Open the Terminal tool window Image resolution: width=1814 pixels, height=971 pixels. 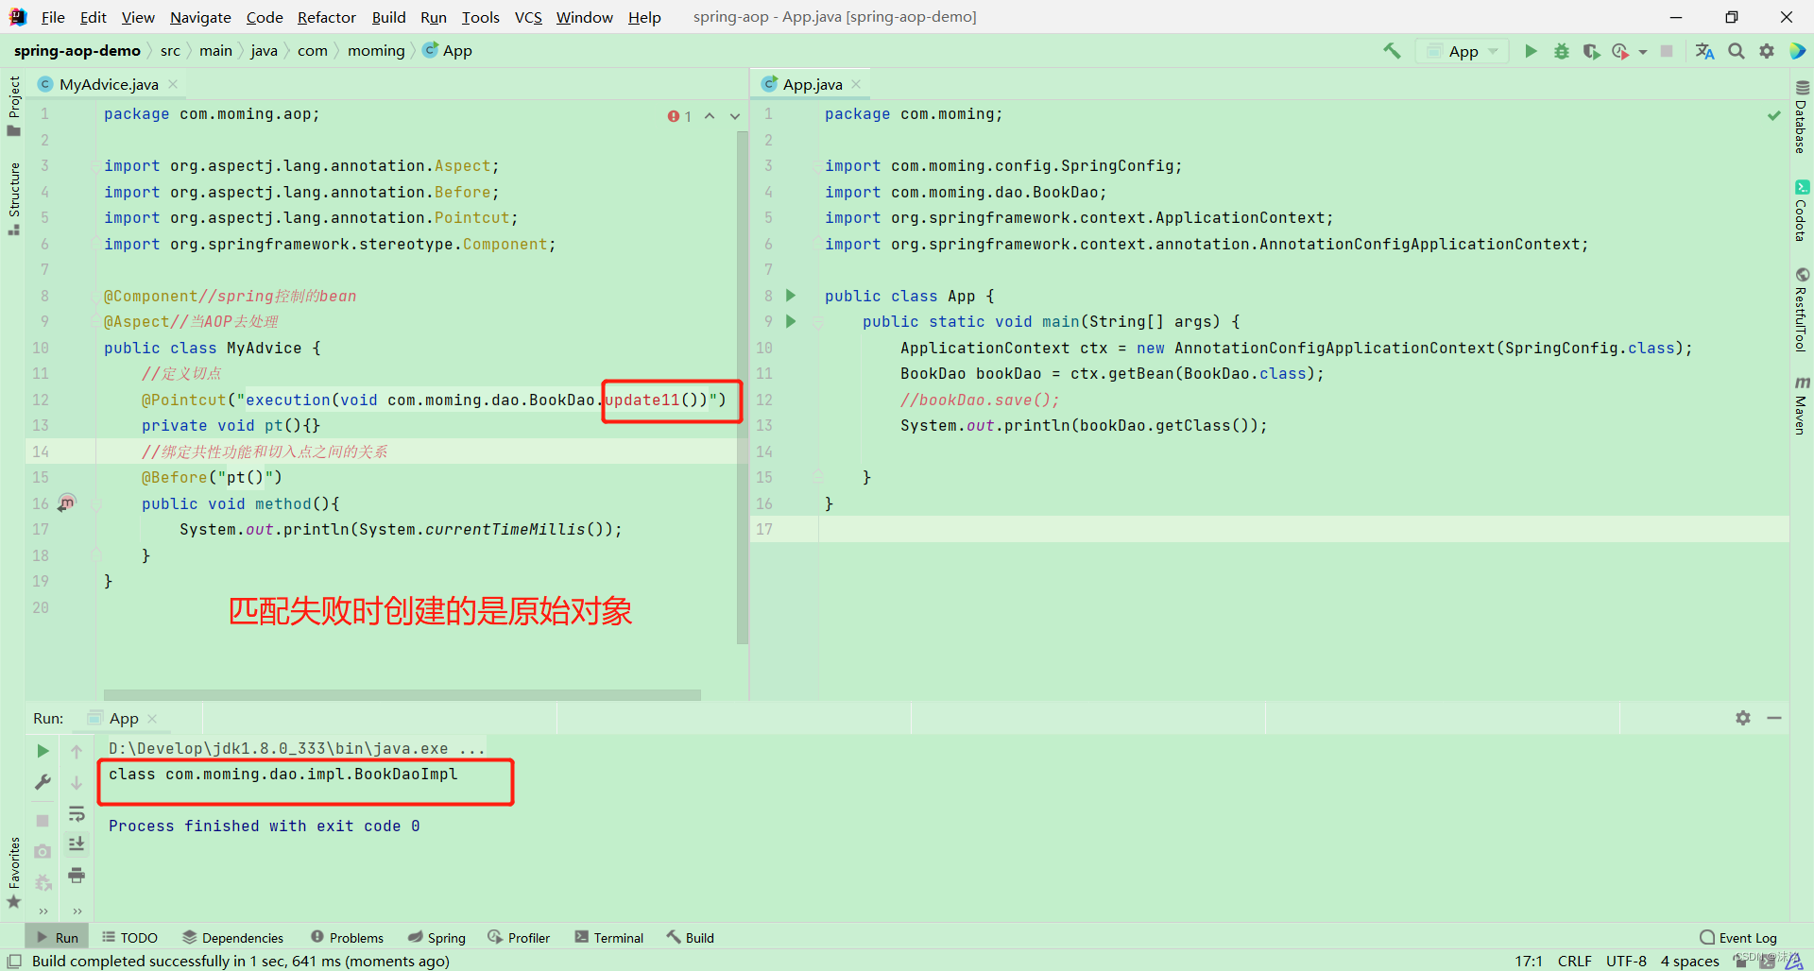[609, 937]
